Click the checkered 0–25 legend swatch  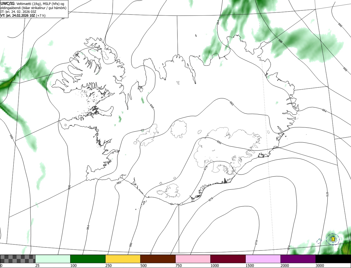[x=18, y=259]
